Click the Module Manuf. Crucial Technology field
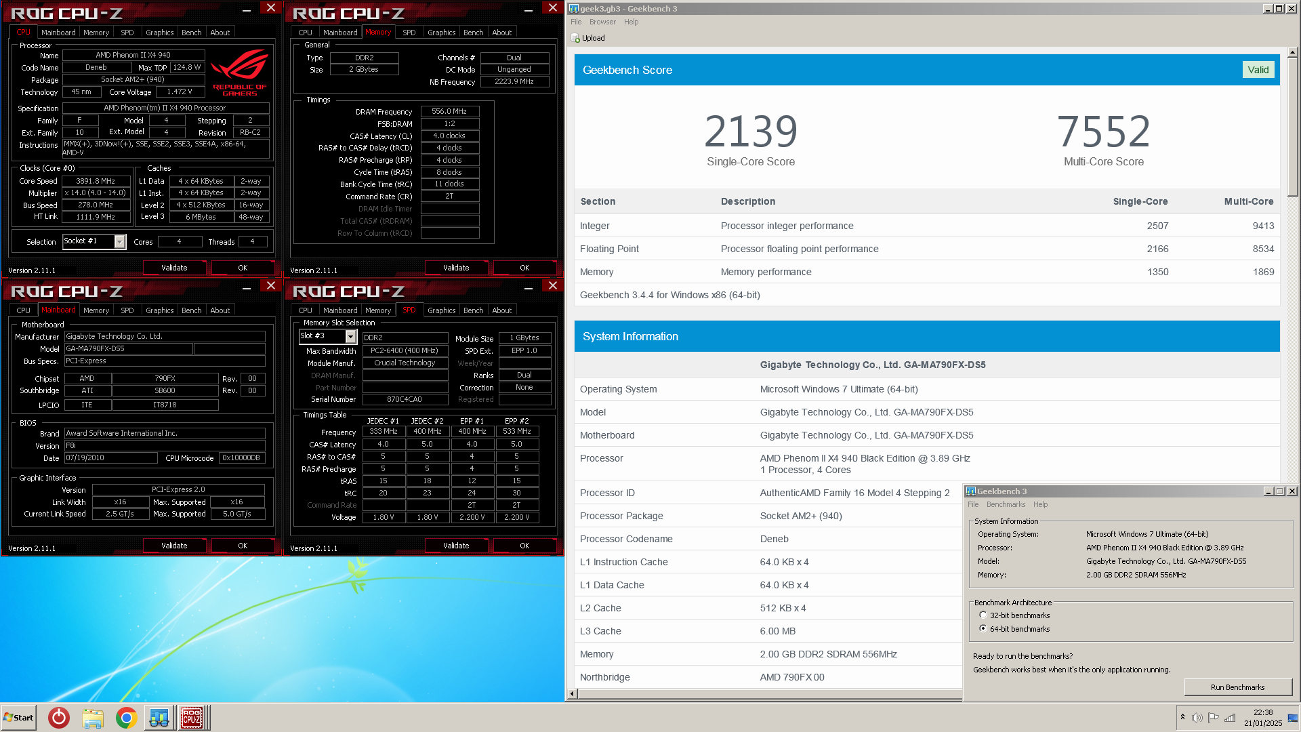 405,363
